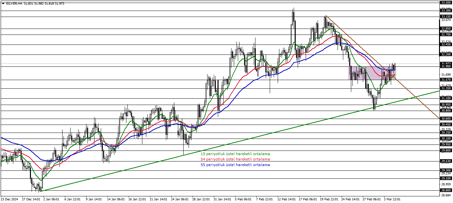Screen dimensions: 453x203
Task: Click the 30.600 price level label
Action: [446, 119]
